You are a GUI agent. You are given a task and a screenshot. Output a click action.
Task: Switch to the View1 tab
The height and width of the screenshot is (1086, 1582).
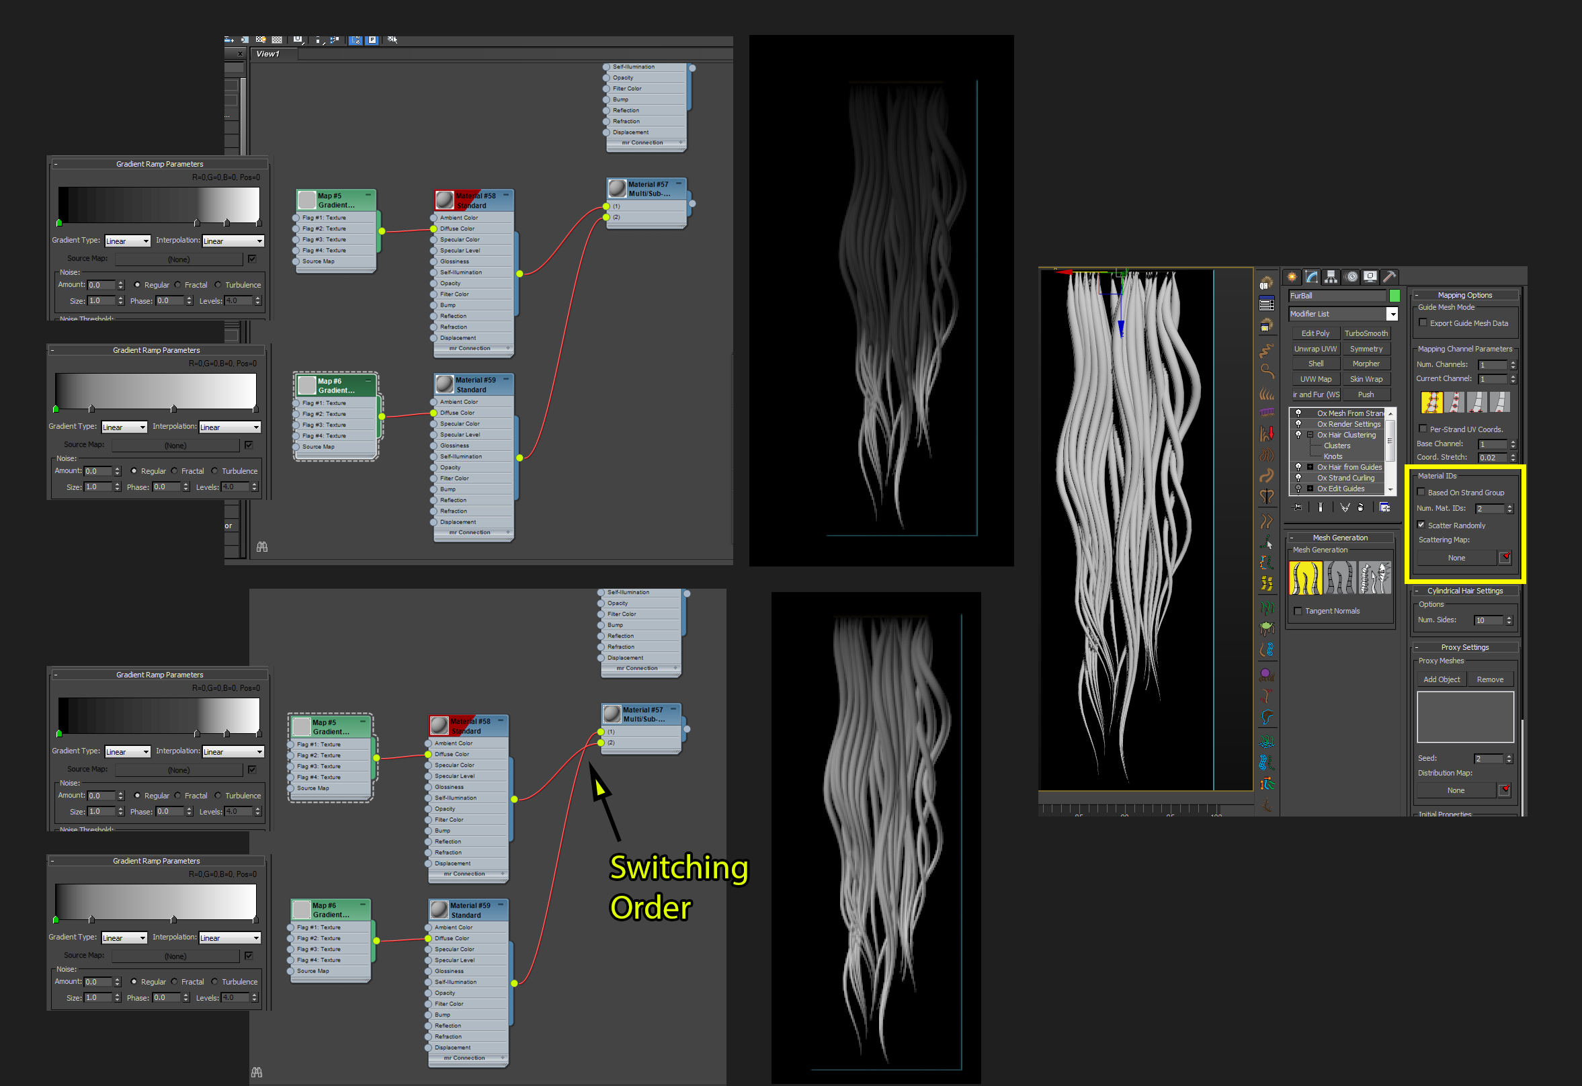click(x=268, y=54)
